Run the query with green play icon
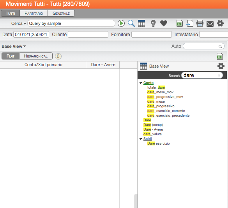228x208 pixels. [121, 23]
